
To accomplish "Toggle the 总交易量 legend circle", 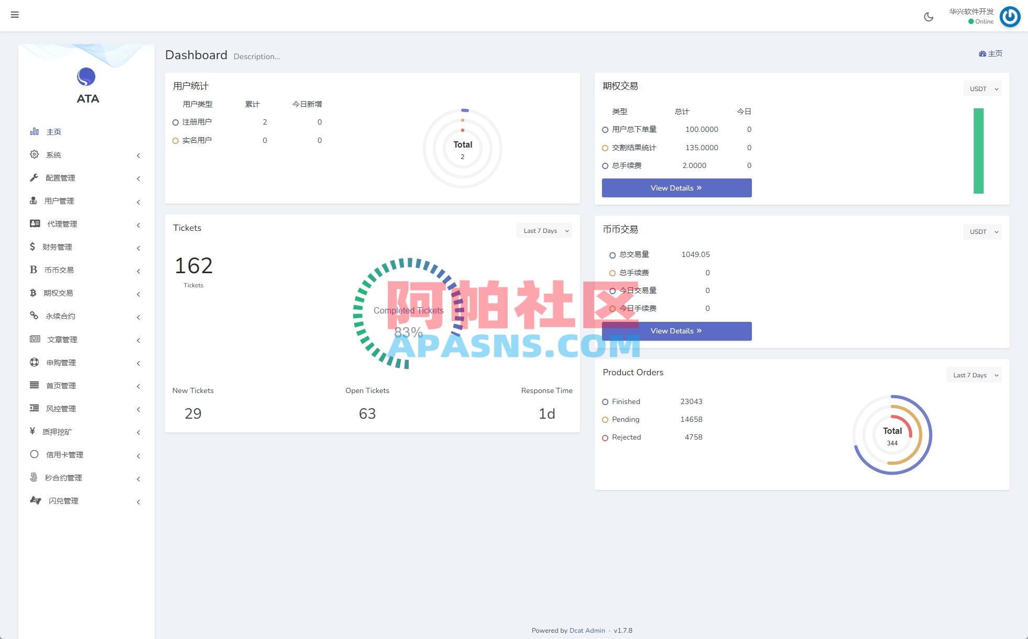I will (613, 255).
